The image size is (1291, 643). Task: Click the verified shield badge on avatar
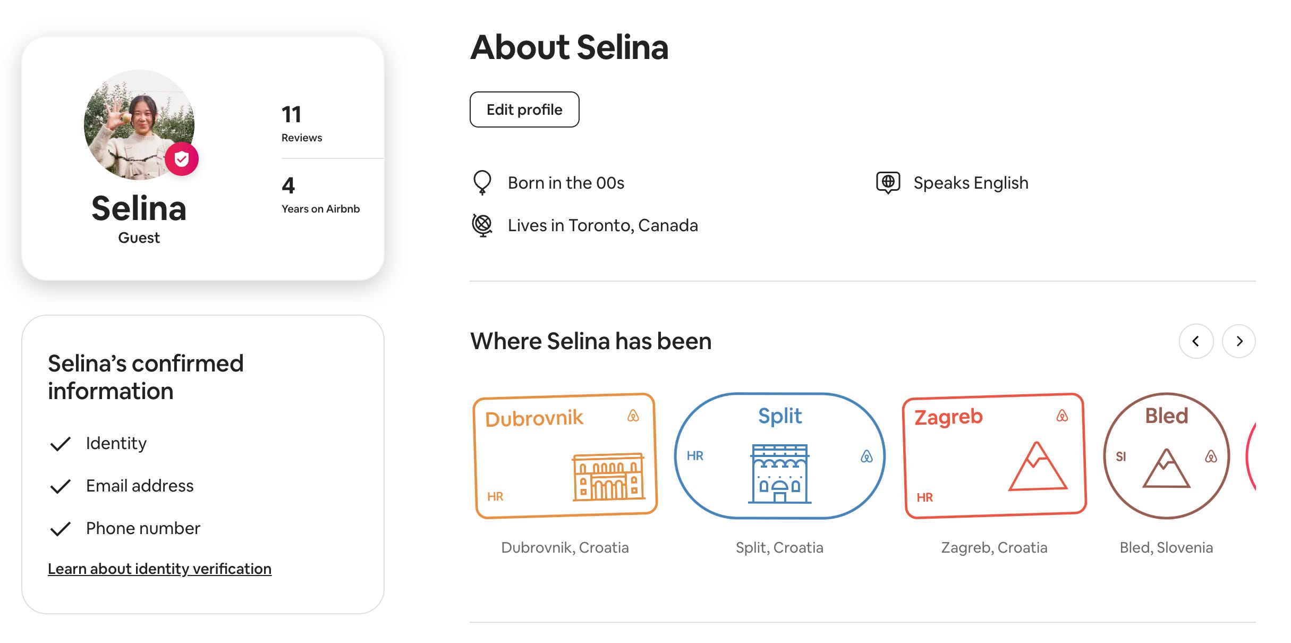click(182, 158)
